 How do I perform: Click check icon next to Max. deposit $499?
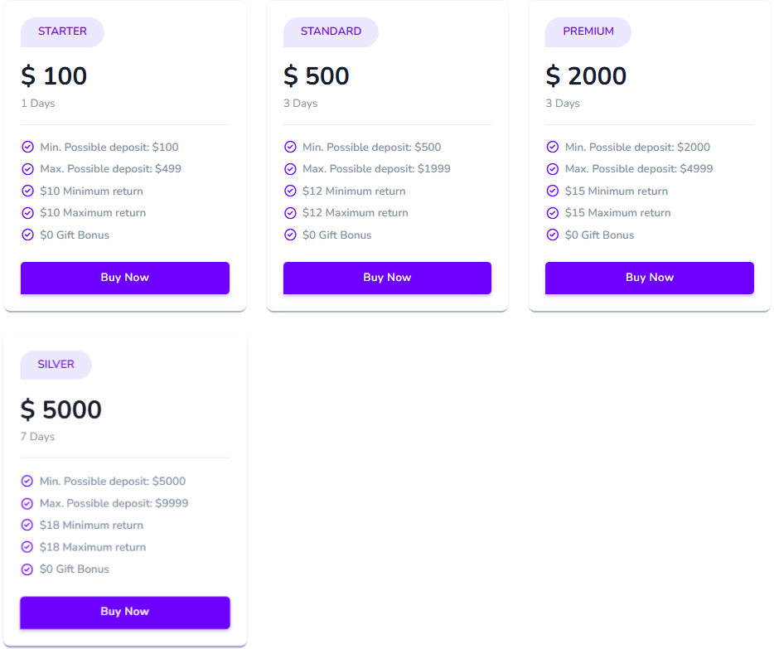27,169
